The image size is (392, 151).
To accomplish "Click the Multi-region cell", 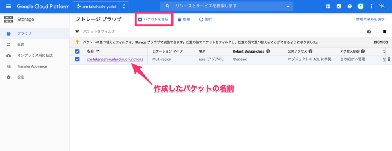I will pos(162,59).
